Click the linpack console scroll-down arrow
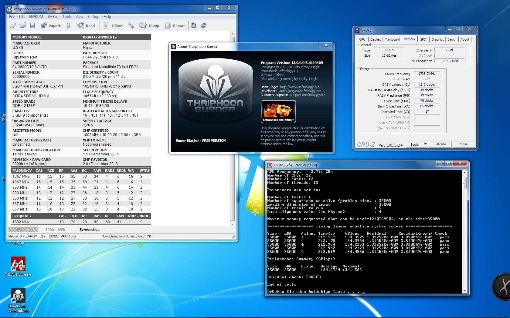The width and height of the screenshot is (510, 318). 464,291
